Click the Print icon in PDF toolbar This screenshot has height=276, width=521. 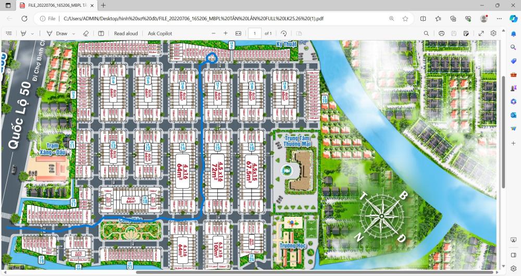(441, 33)
